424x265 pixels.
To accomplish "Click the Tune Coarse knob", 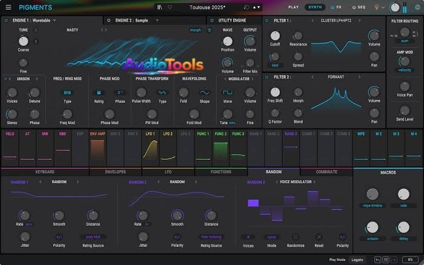I will [23, 41].
